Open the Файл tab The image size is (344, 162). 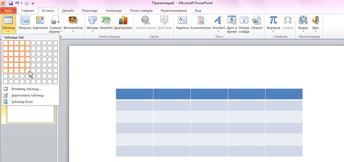click(8, 11)
